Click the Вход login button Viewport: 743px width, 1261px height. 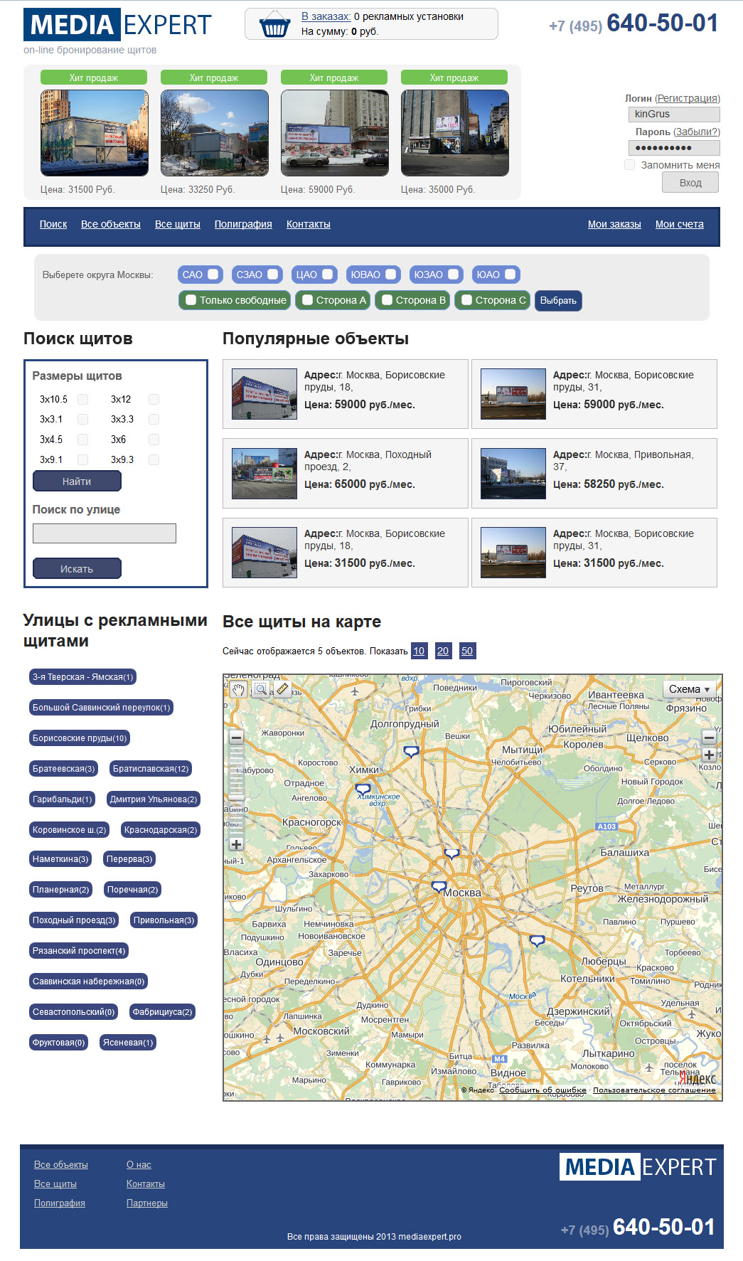click(690, 183)
